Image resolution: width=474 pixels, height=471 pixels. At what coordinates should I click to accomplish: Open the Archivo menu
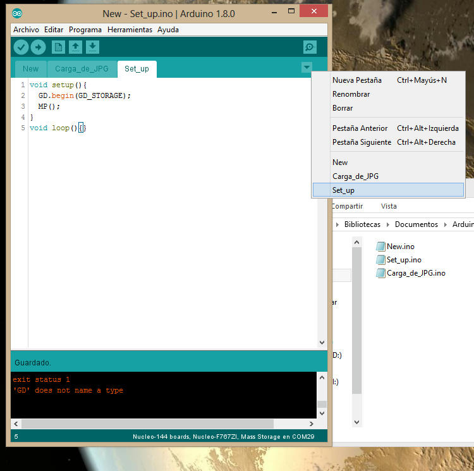[26, 30]
